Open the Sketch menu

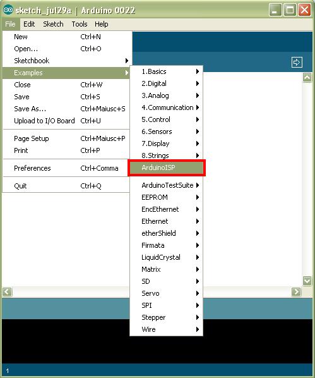(x=53, y=24)
